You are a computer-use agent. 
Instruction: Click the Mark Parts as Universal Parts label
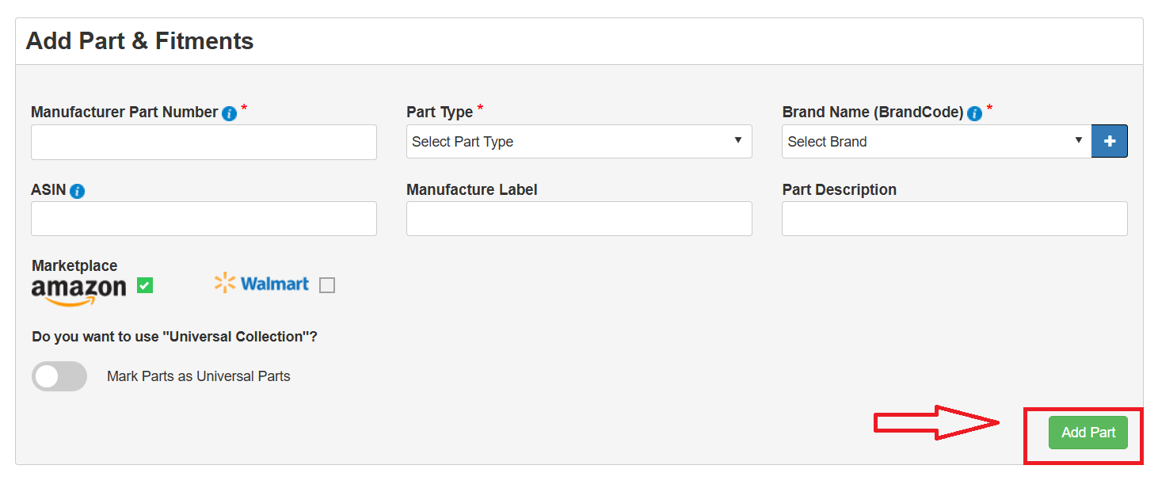(x=198, y=376)
